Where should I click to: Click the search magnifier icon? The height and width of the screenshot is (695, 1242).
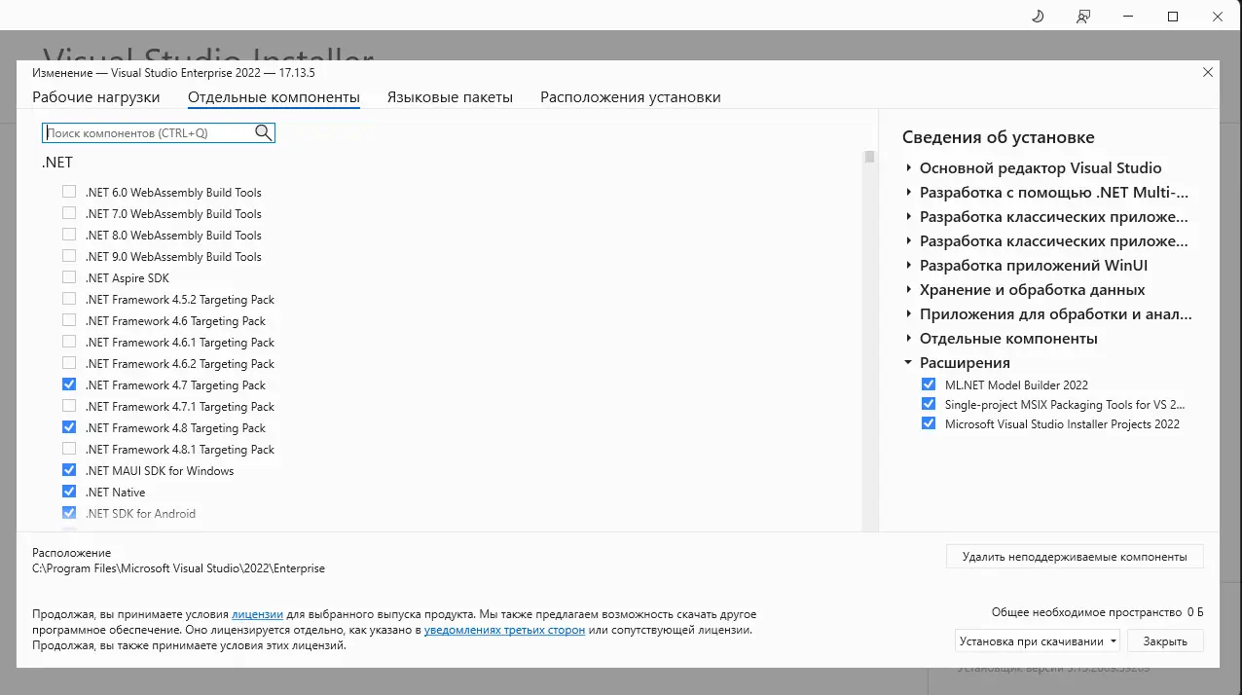coord(263,133)
